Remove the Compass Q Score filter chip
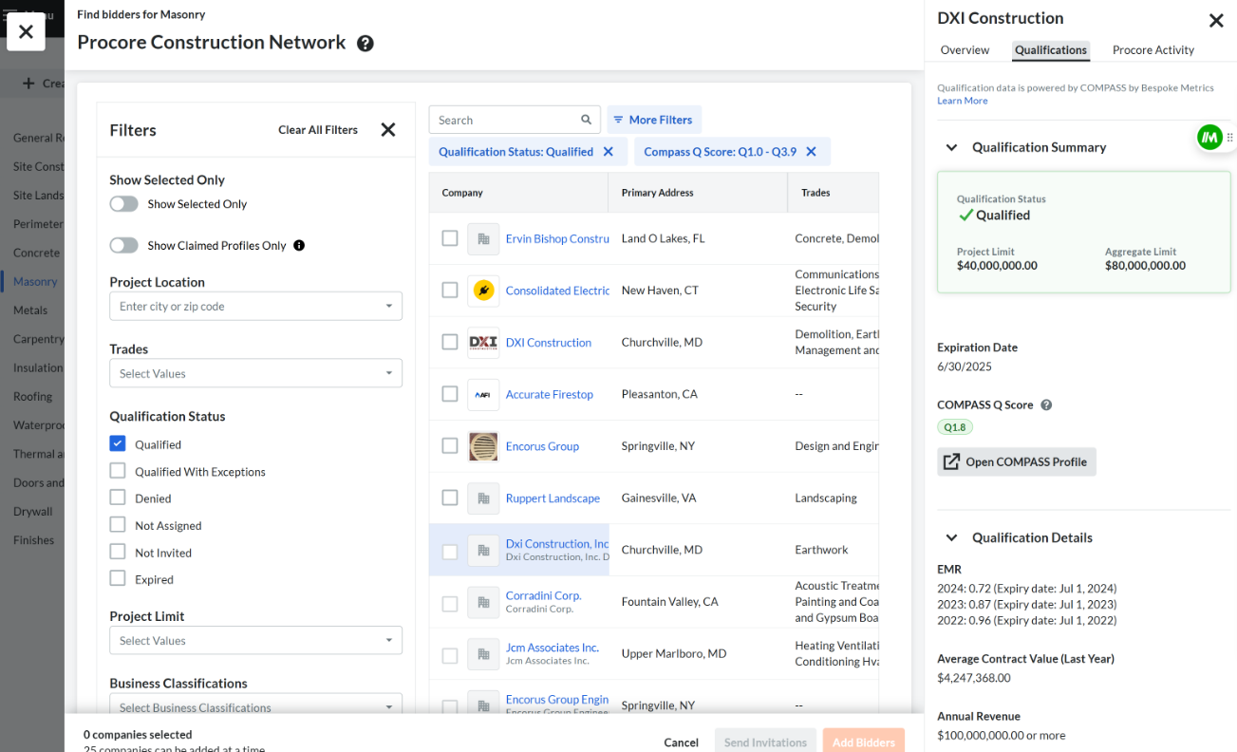The height and width of the screenshot is (752, 1237). click(x=811, y=151)
